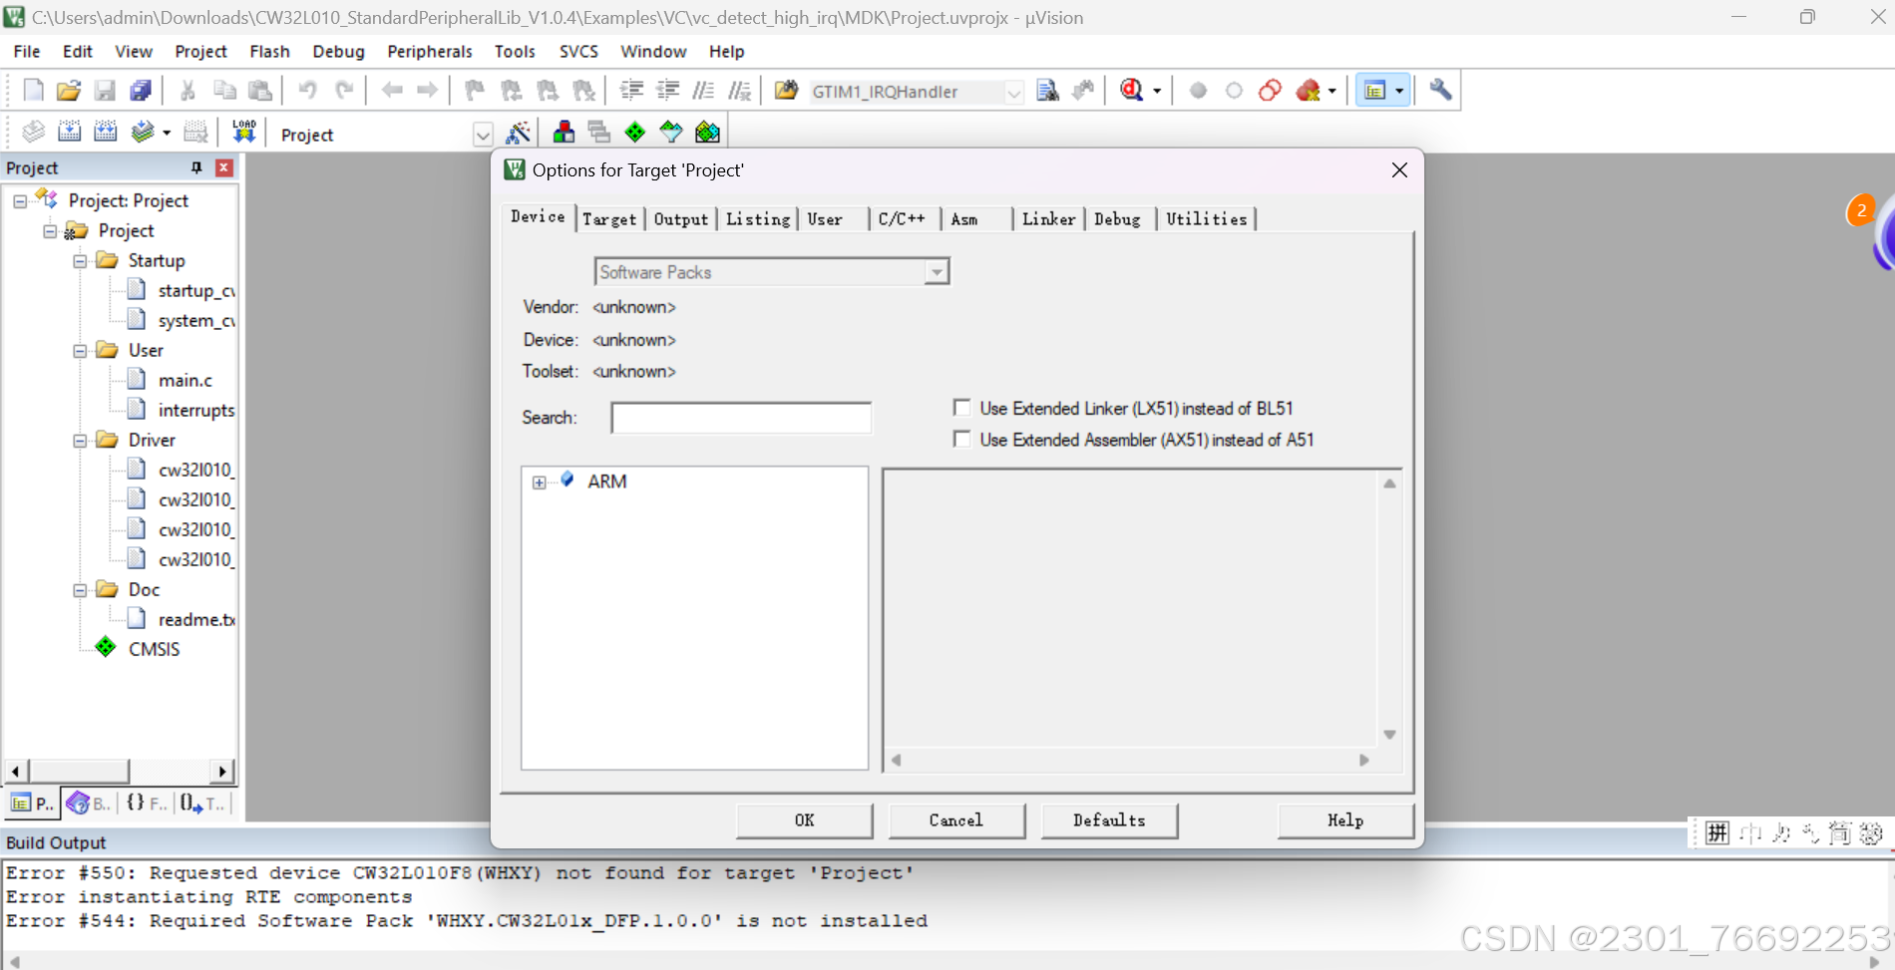Click the Rebuild all target files icon

(105, 132)
